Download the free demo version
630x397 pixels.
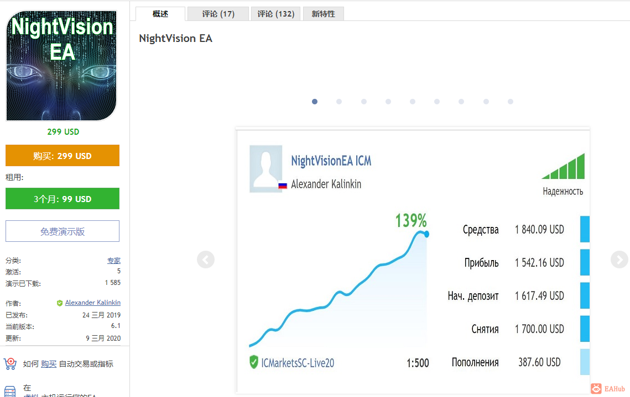(63, 231)
